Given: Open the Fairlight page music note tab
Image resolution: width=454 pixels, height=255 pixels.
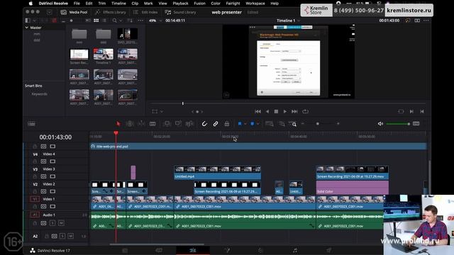Looking at the screenshot, I should coord(295,250).
